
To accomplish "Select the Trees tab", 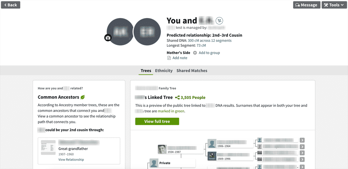I will [146, 71].
